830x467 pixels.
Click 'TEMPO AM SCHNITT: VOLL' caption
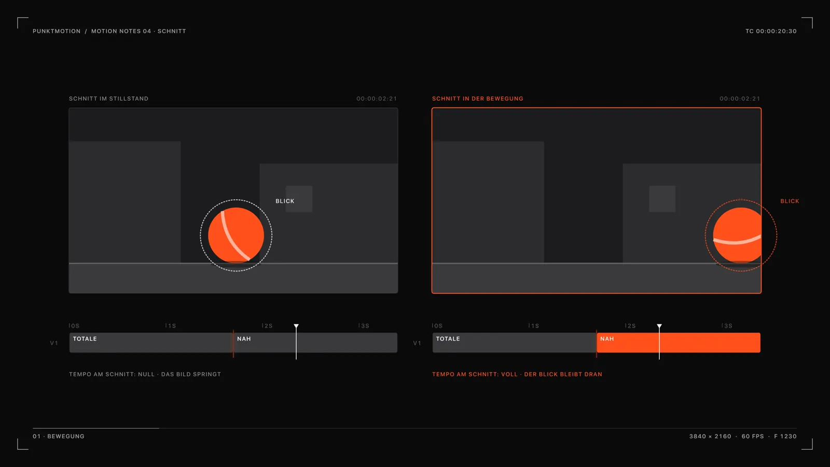(x=475, y=374)
